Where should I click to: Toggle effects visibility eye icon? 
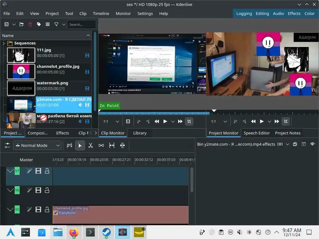(x=312, y=144)
